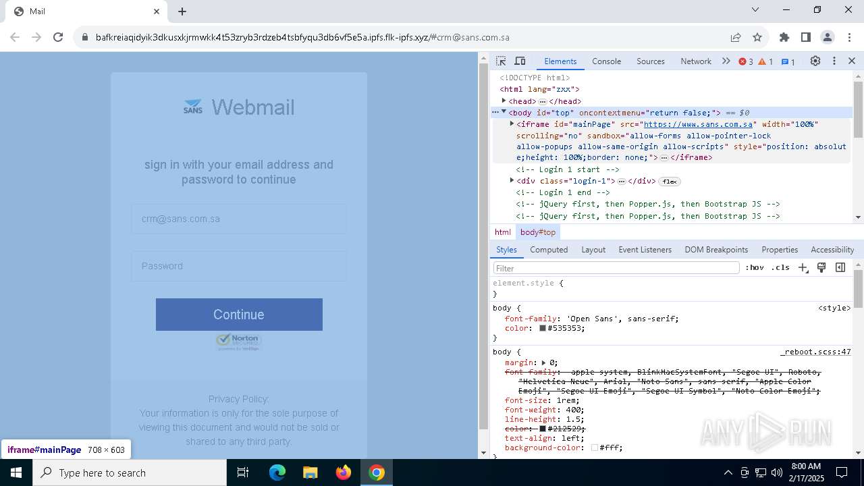864x486 pixels.
Task: Open the Network tab
Action: [696, 61]
